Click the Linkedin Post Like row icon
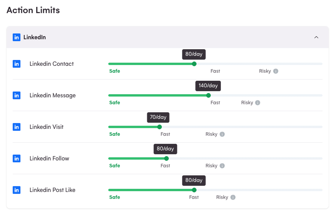 (17, 190)
